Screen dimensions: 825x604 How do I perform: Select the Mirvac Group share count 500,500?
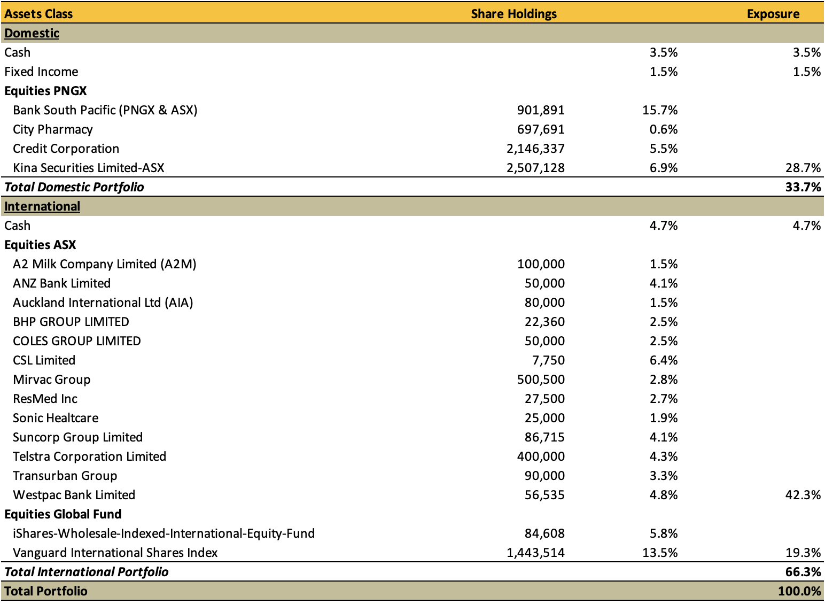[x=541, y=380]
